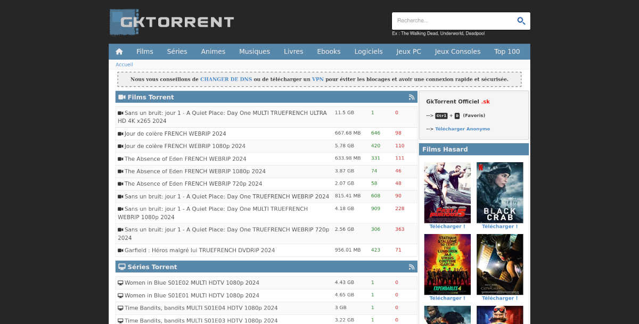
Task: Open A Quiet Place TRUEFRENCH WEBRIP 2024 torrent
Action: coord(227,196)
